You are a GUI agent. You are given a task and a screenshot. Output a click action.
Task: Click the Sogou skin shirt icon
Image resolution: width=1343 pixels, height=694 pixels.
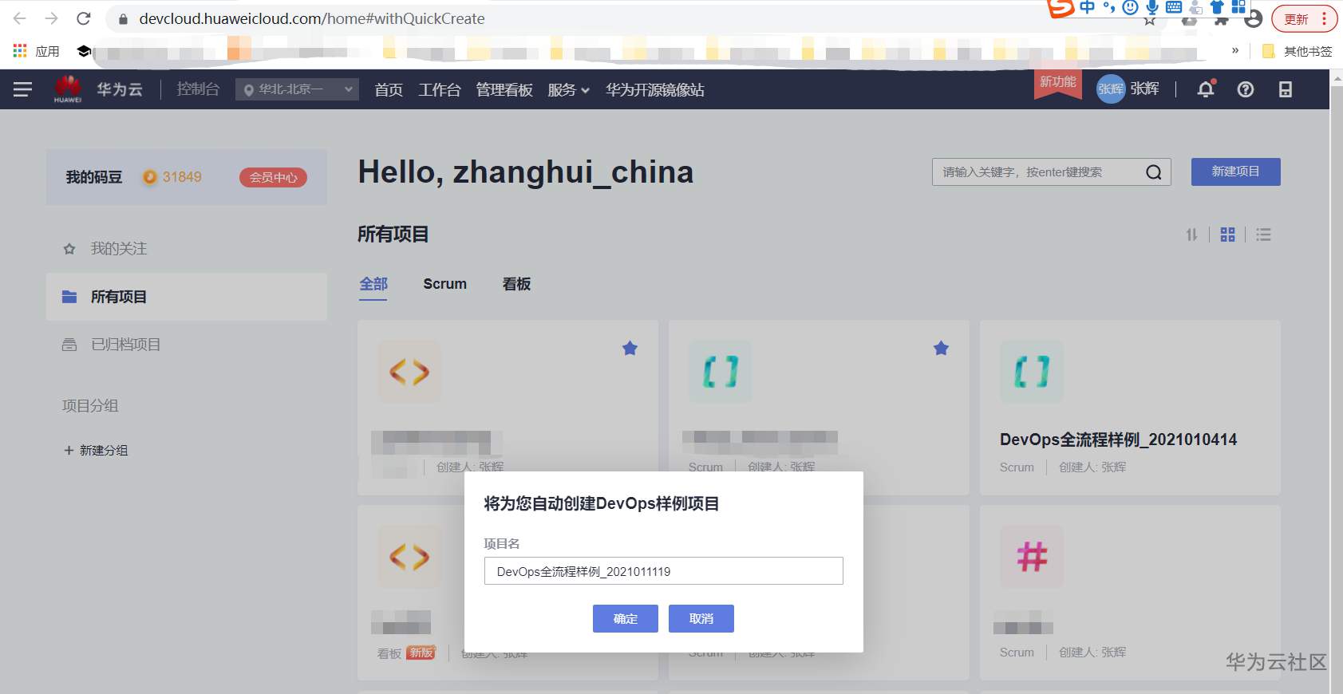1217,7
